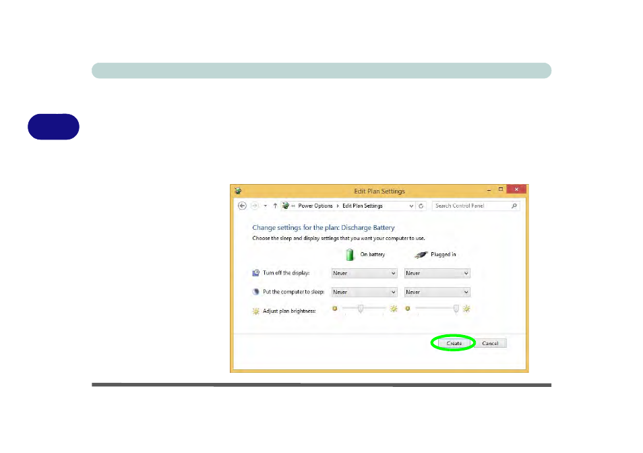Click the 'Turn off the display:' label
The height and width of the screenshot is (453, 643).
click(286, 273)
